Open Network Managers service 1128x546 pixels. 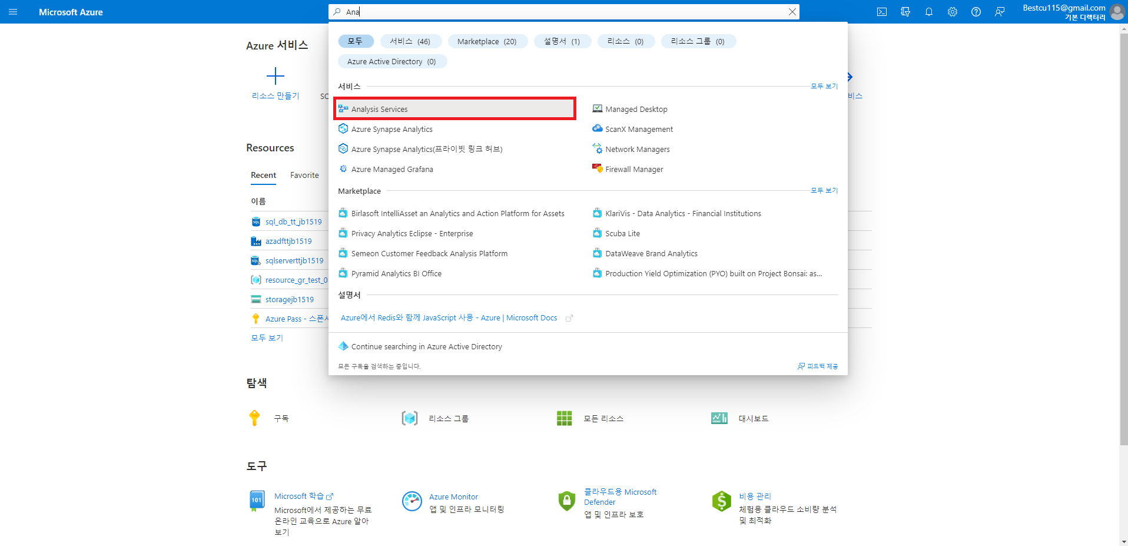638,149
